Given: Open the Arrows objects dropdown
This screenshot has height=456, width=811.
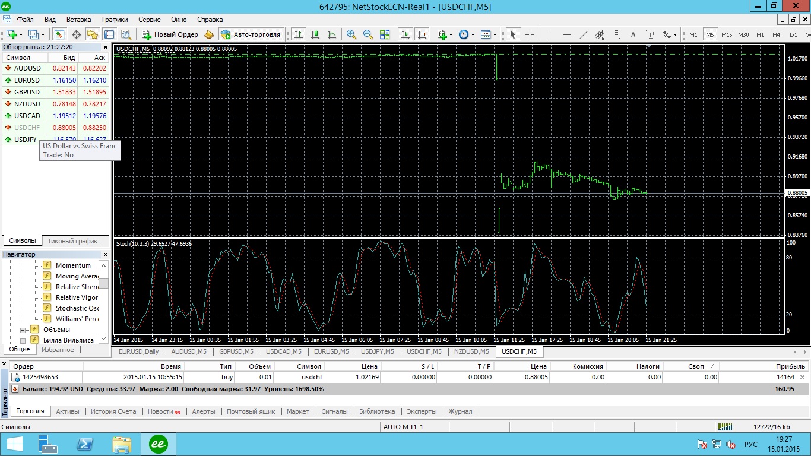Looking at the screenshot, I should coord(670,34).
